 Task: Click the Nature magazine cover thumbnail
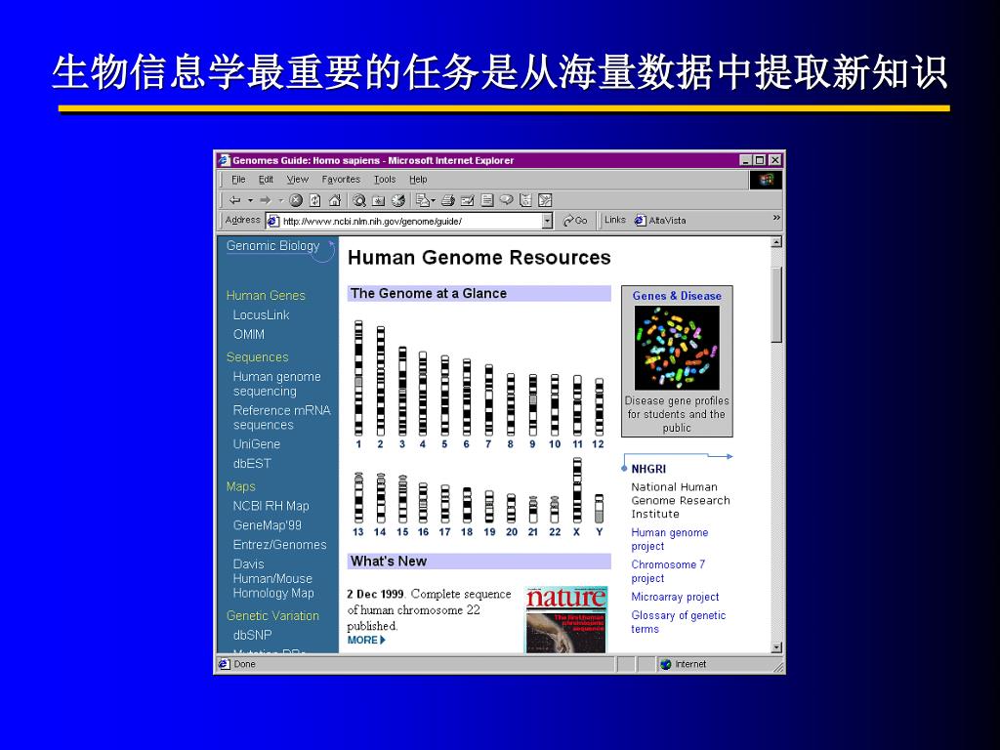(565, 619)
